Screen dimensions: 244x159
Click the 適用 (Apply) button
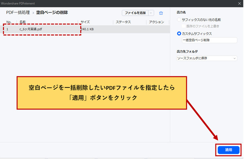coord(228,150)
